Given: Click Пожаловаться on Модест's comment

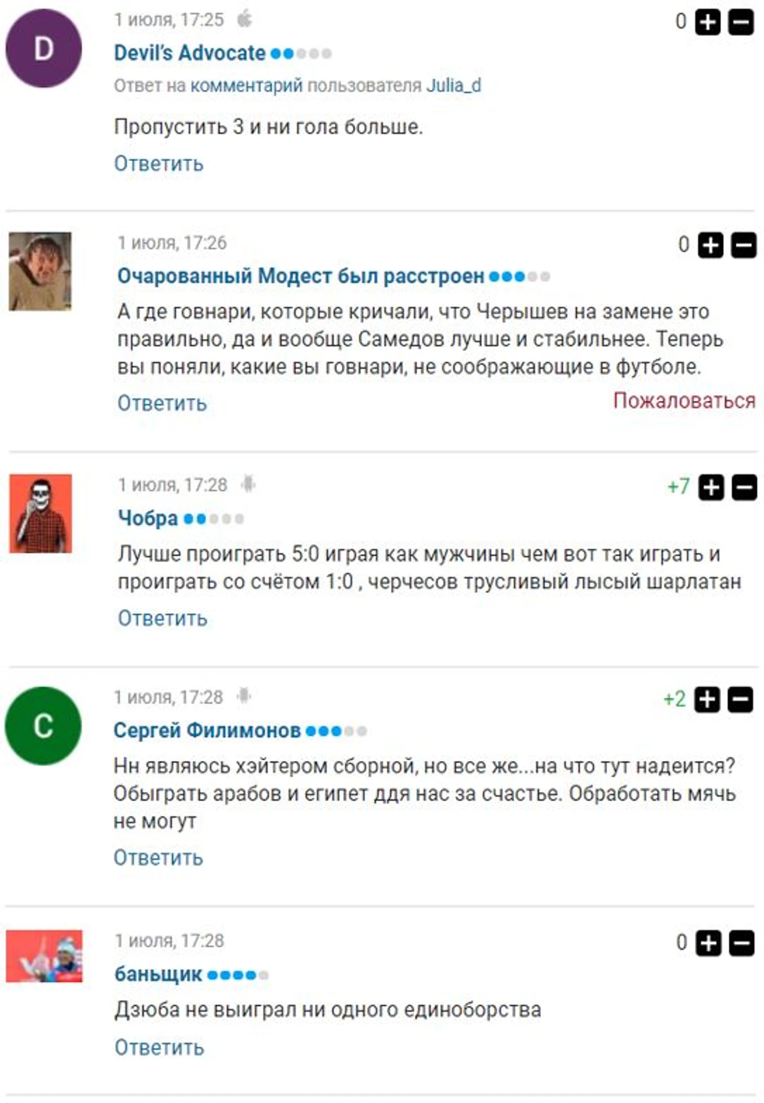Looking at the screenshot, I should [x=684, y=400].
